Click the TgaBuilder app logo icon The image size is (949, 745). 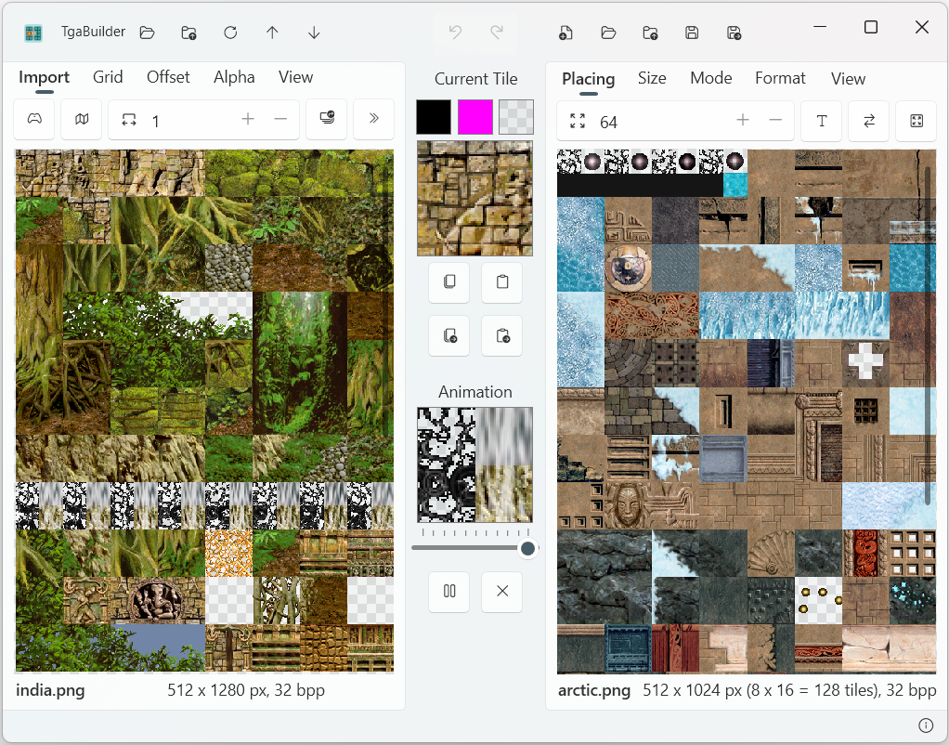tap(33, 33)
